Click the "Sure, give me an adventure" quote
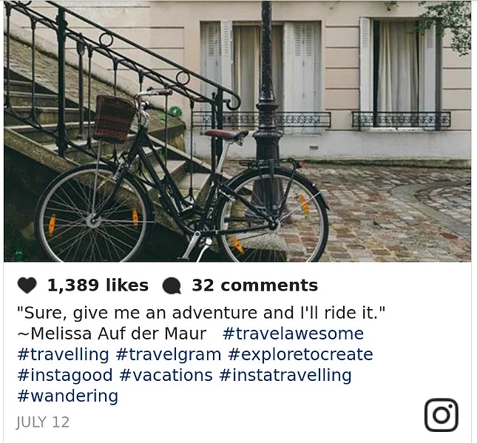The height and width of the screenshot is (443, 477). pyautogui.click(x=201, y=313)
